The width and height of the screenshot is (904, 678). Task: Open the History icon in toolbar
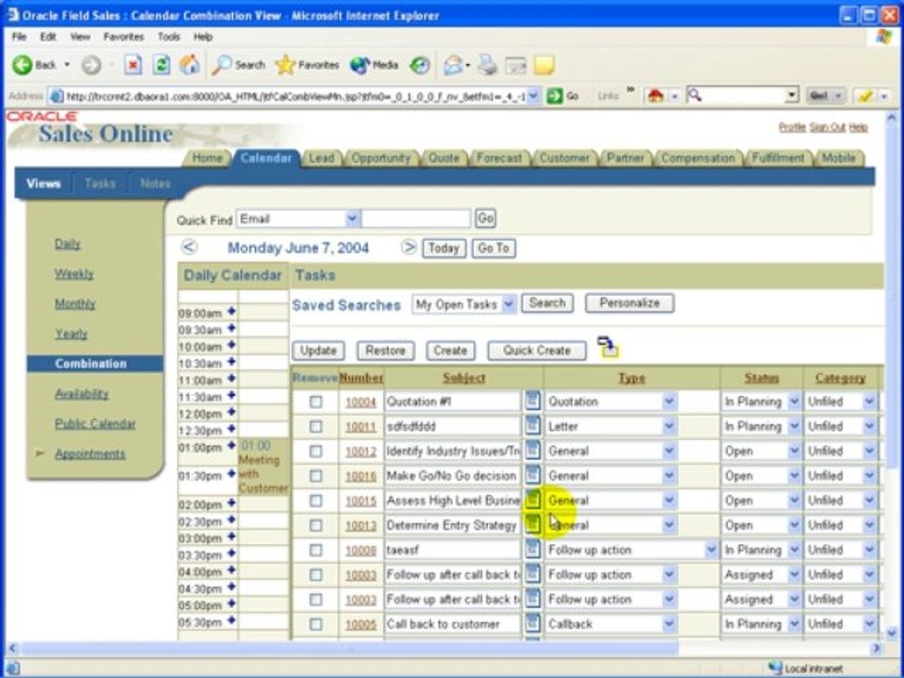(420, 65)
